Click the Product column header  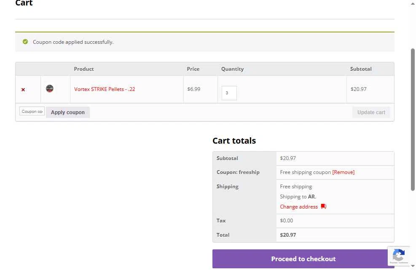tap(84, 69)
